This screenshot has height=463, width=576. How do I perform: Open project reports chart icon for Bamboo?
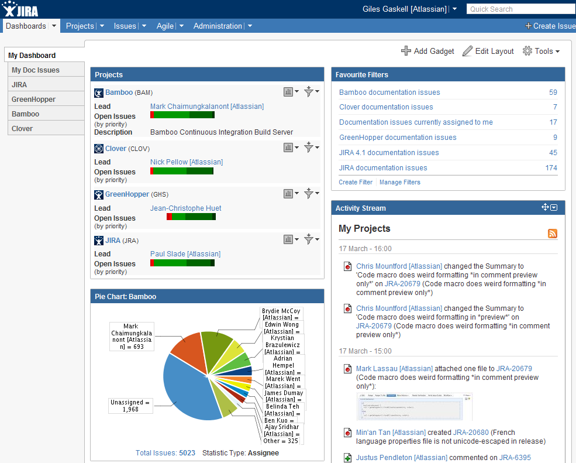pyautogui.click(x=287, y=91)
